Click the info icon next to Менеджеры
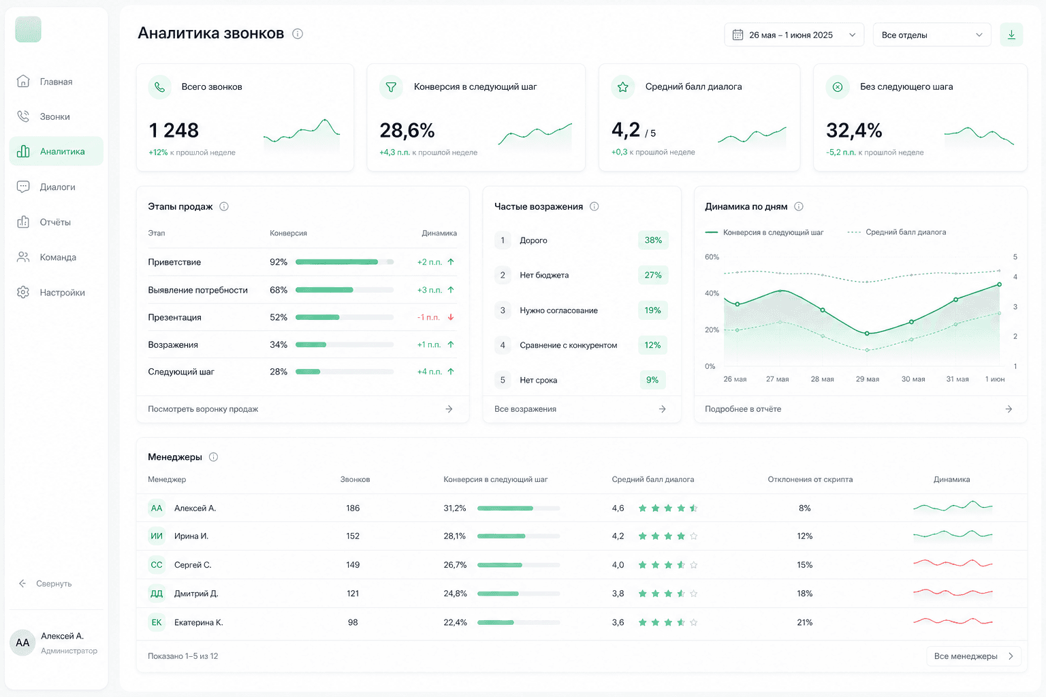This screenshot has width=1046, height=697. point(213,457)
